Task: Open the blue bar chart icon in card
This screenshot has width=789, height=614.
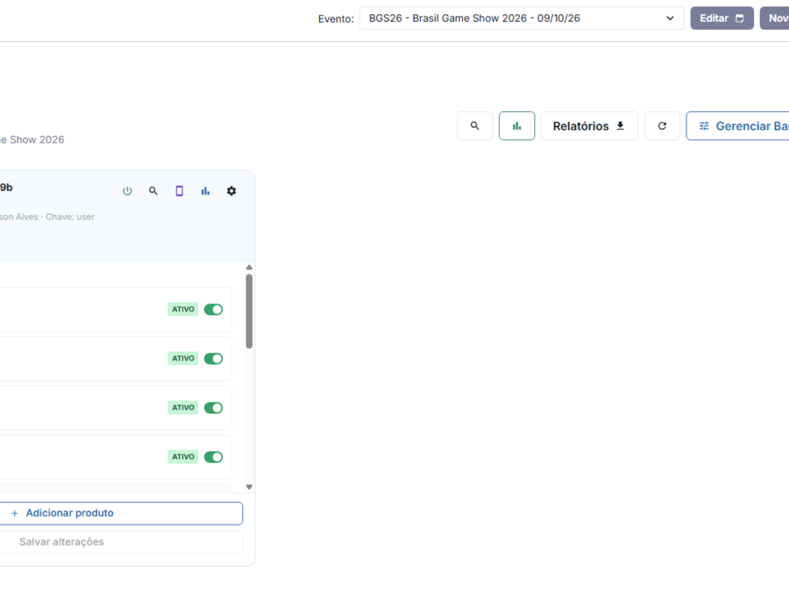Action: [x=205, y=191]
